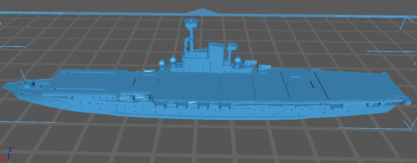Click the dashed centerline on flight deck

[221, 86]
